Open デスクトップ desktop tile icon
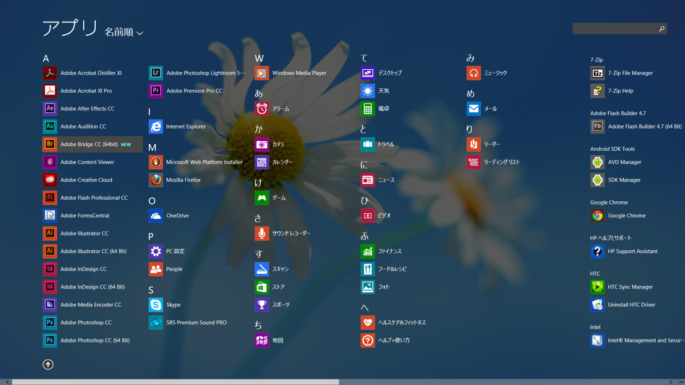This screenshot has height=385, width=685. click(368, 73)
